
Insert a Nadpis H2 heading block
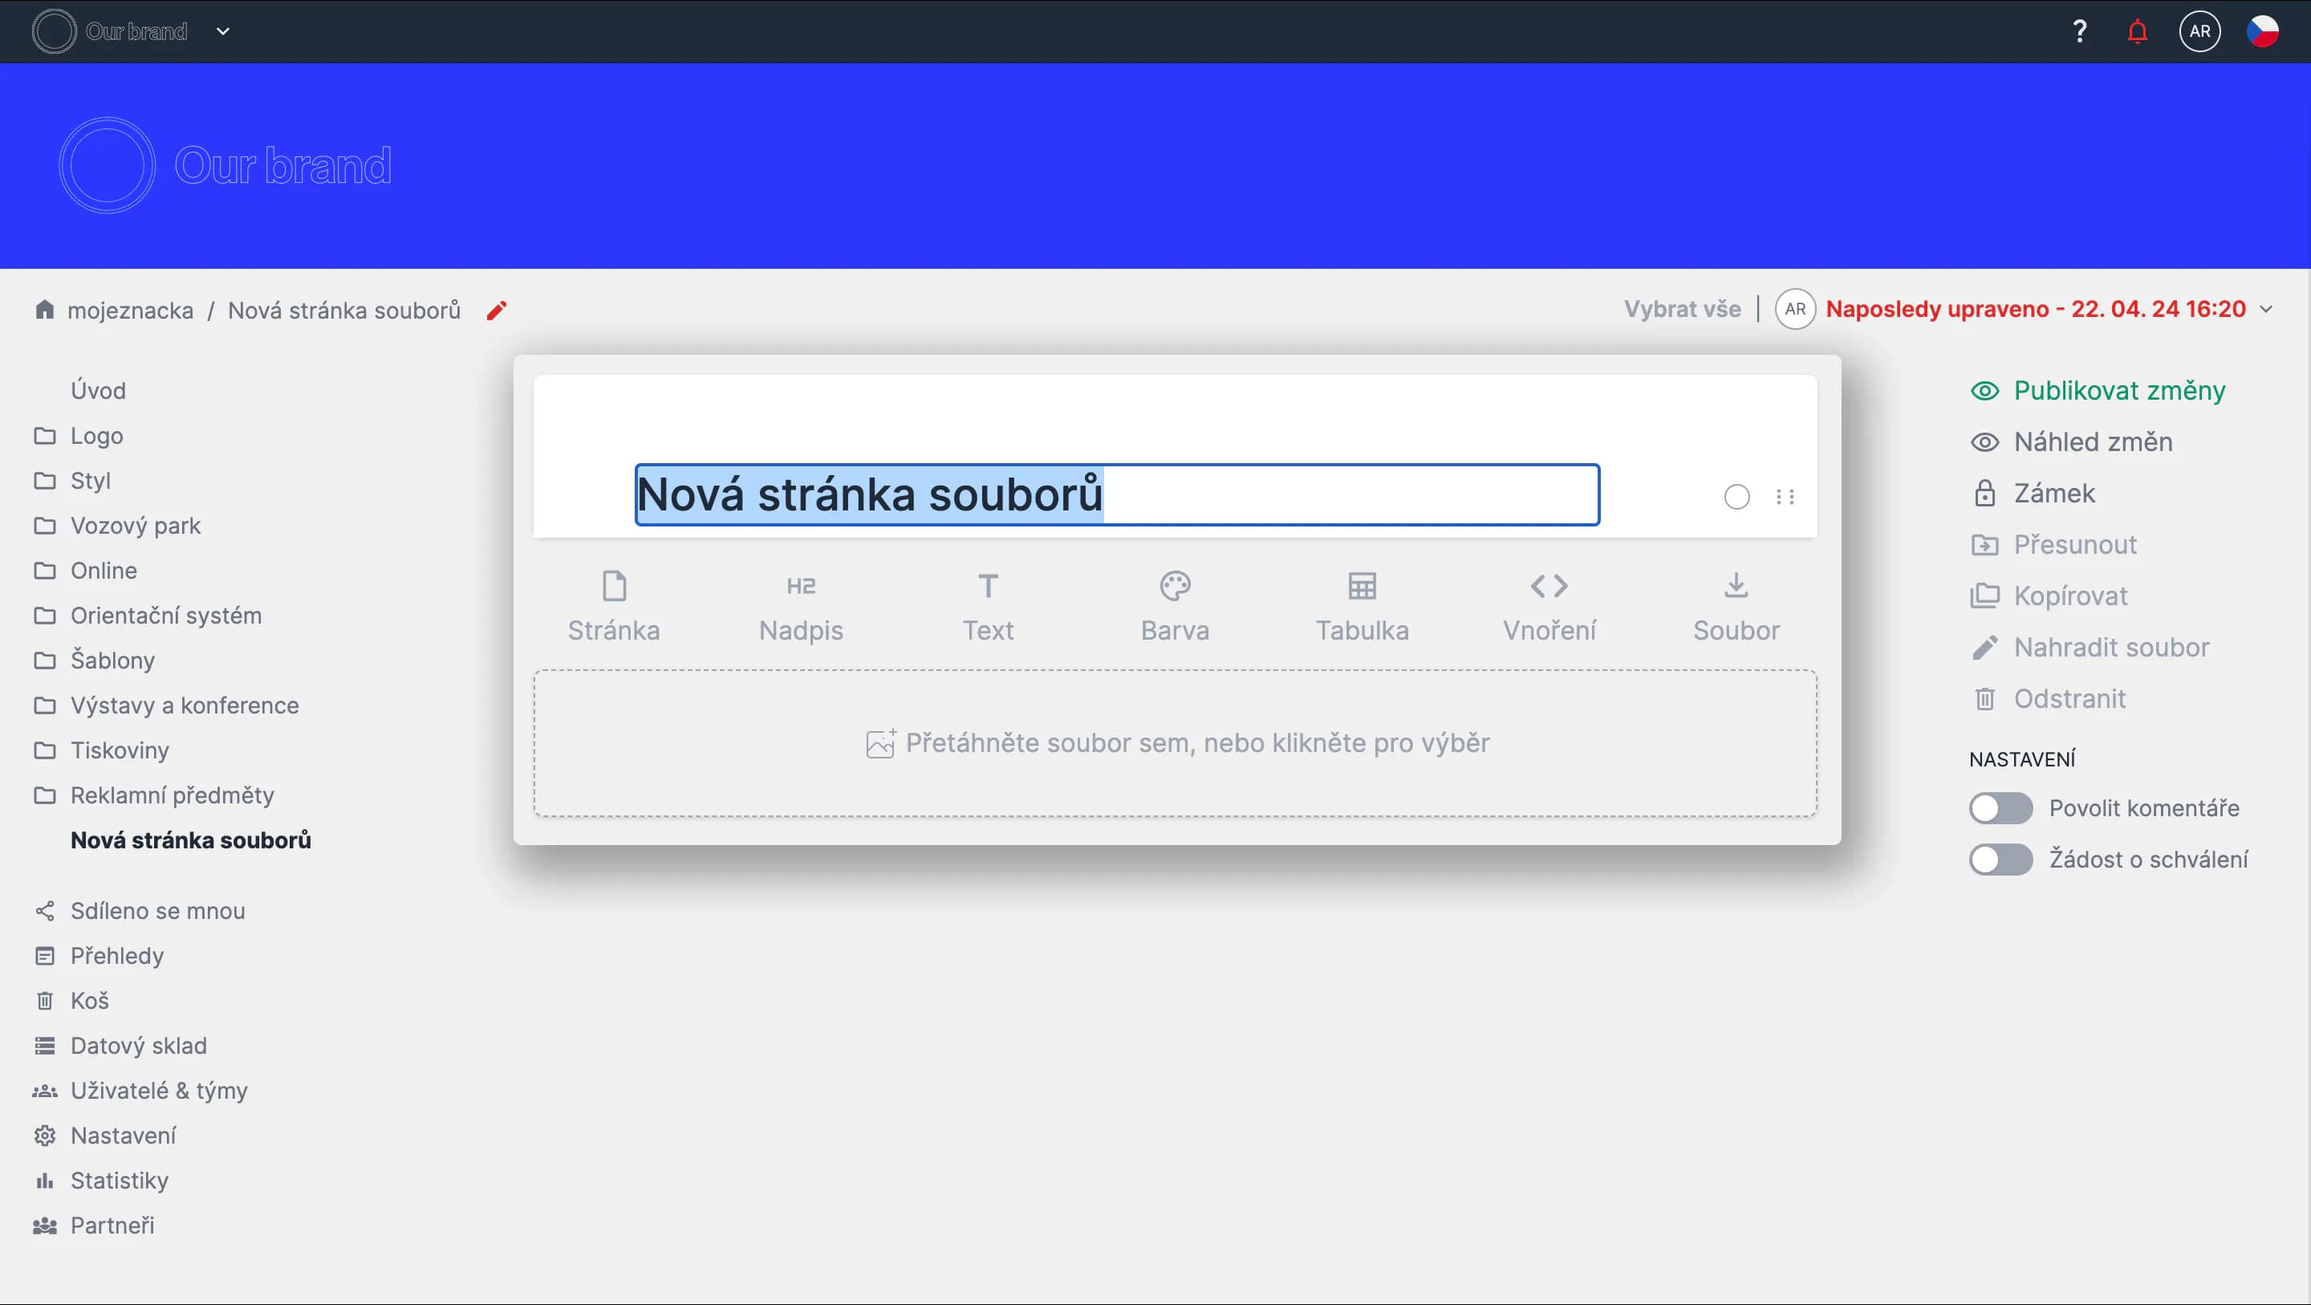point(800,607)
